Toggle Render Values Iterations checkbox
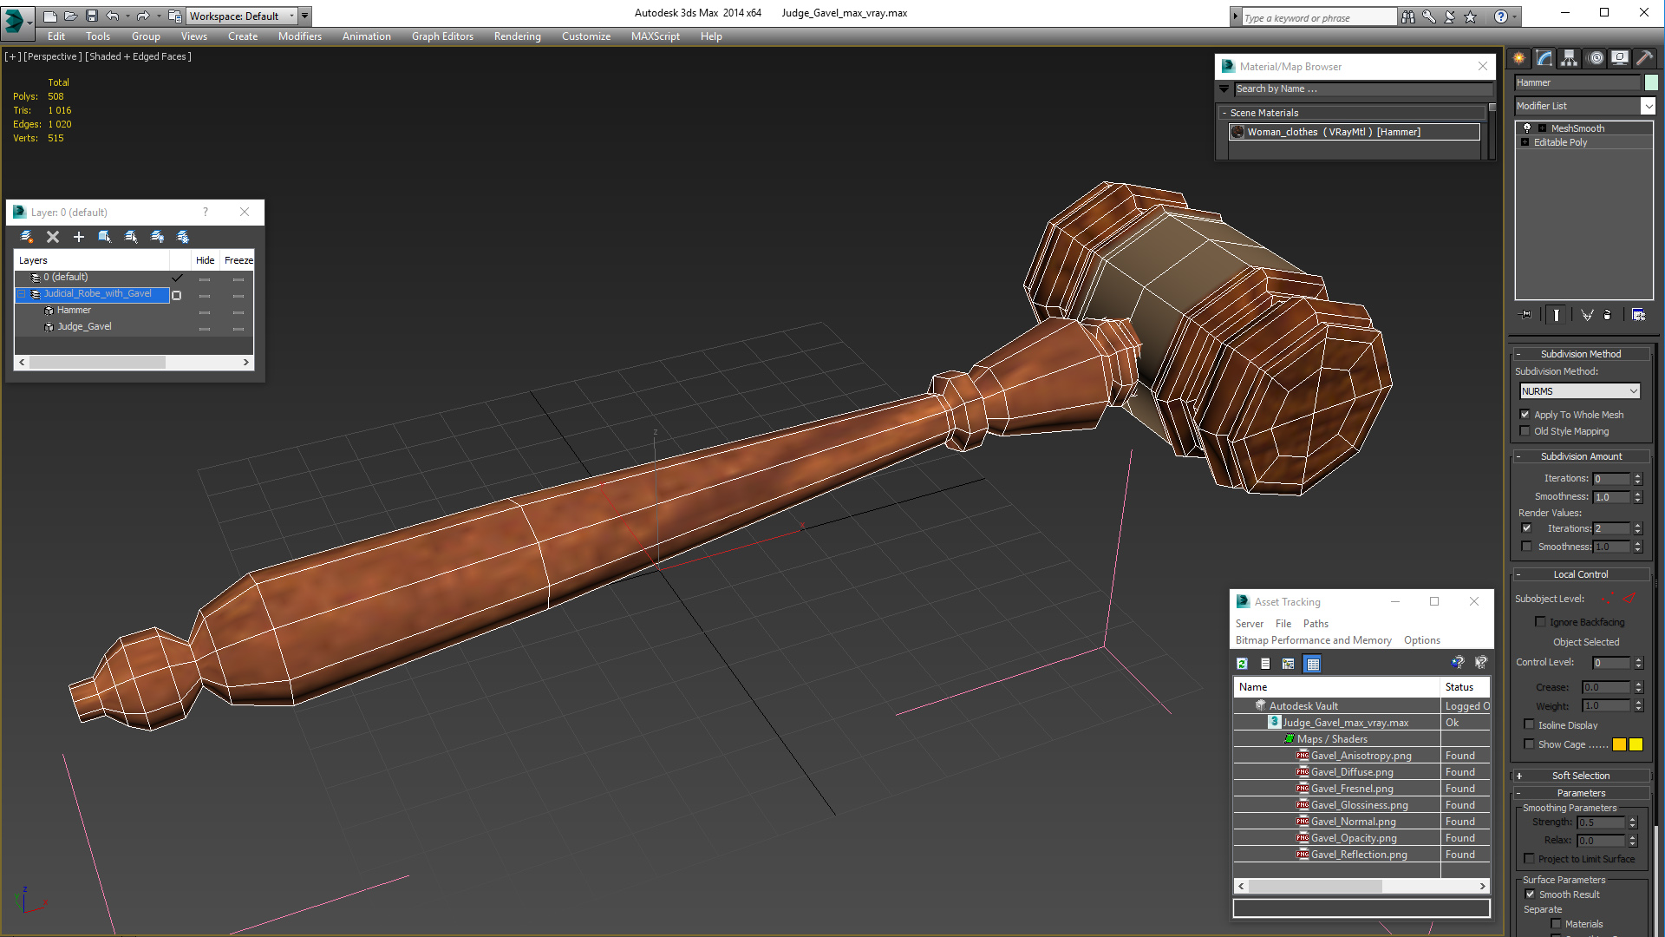Image resolution: width=1665 pixels, height=937 pixels. (x=1527, y=528)
